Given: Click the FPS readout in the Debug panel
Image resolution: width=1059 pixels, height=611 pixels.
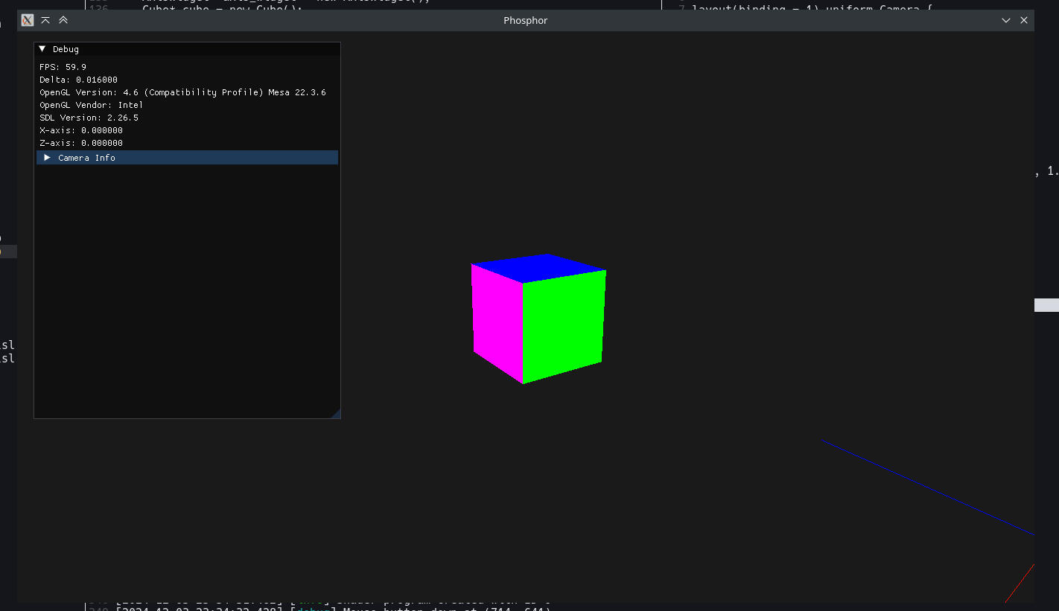Looking at the screenshot, I should tap(62, 66).
